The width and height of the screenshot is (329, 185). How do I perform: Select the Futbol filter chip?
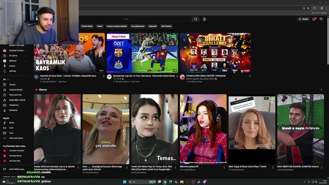click(100, 26)
